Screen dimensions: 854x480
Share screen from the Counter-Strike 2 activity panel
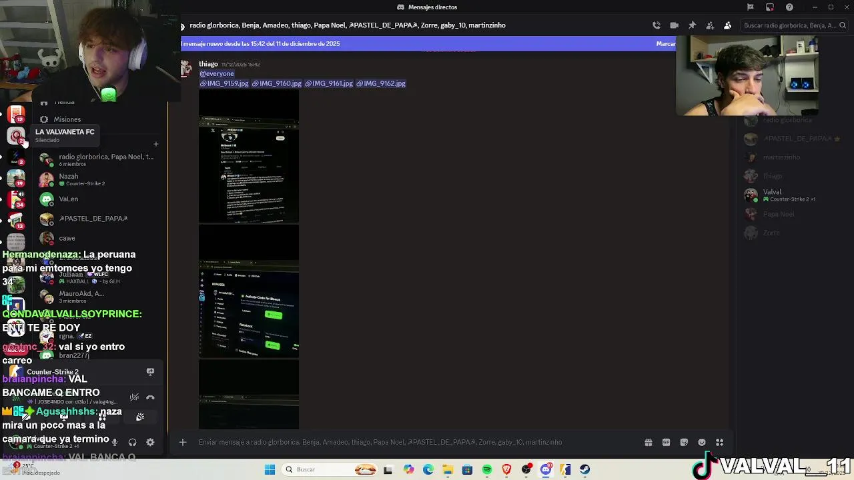point(150,372)
